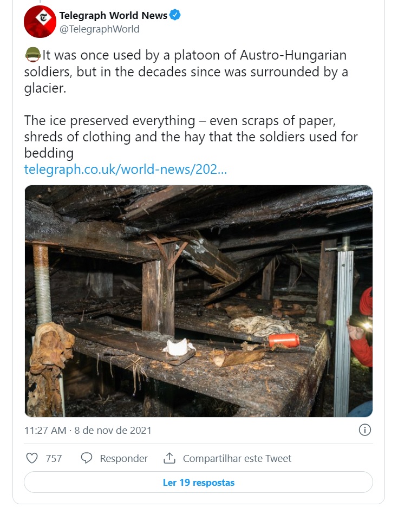Viewport: 398px width, 514px height.
Task: Open the wooden barracks photo
Action: point(199,301)
